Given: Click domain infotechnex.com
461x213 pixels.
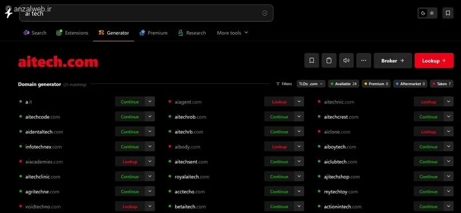Looking at the screenshot, I should pos(44,147).
